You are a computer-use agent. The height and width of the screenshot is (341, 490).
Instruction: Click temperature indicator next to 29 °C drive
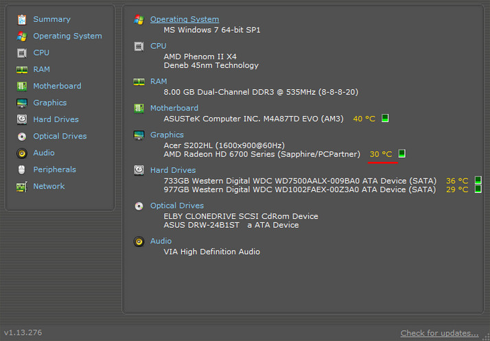478,189
